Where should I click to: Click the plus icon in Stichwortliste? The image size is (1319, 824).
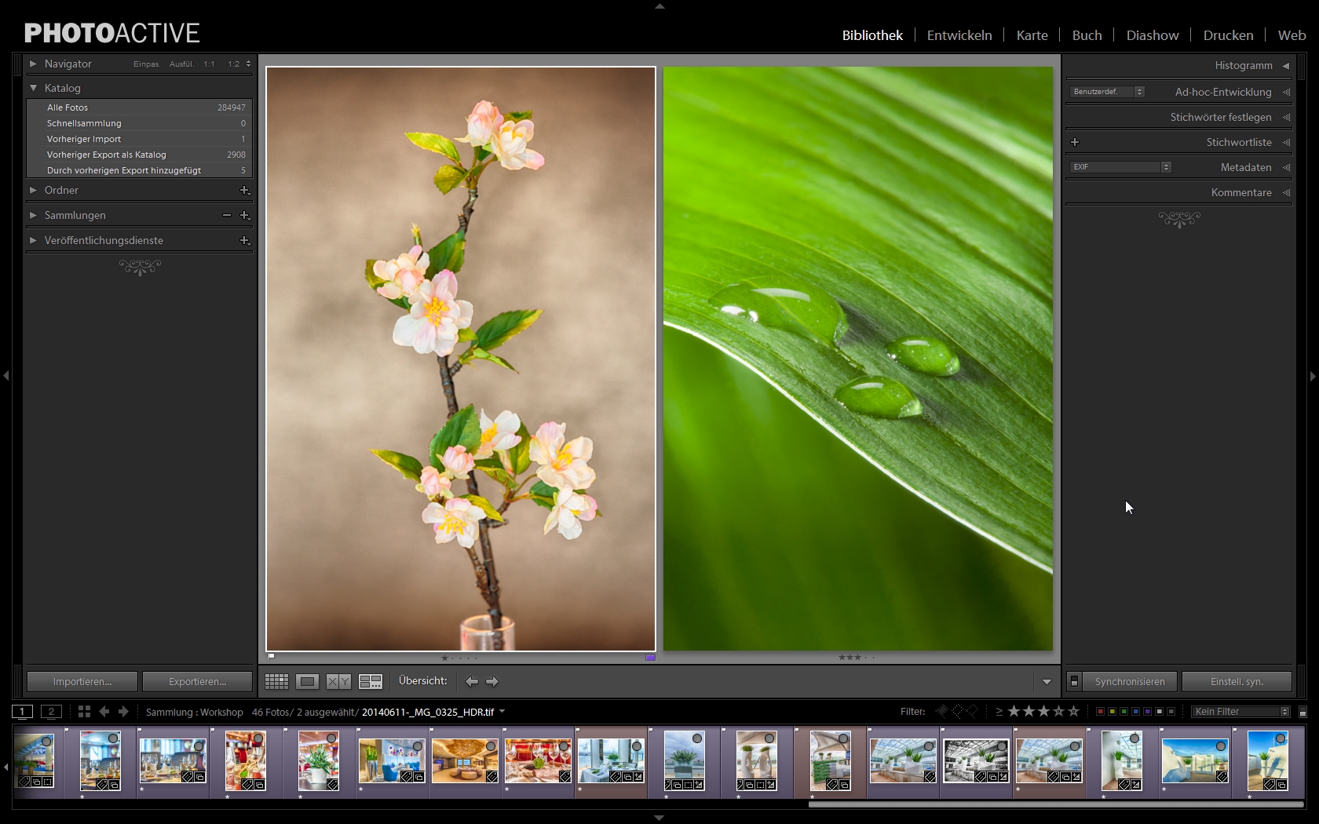coord(1075,142)
